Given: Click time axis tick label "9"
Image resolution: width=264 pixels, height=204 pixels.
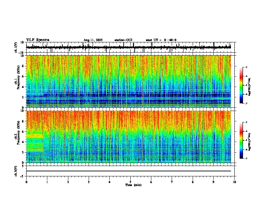Looking at the screenshot, I should 213,182.
